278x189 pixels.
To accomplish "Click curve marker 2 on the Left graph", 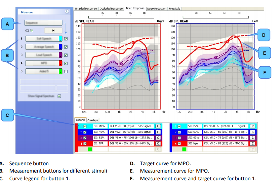I will (204, 65).
